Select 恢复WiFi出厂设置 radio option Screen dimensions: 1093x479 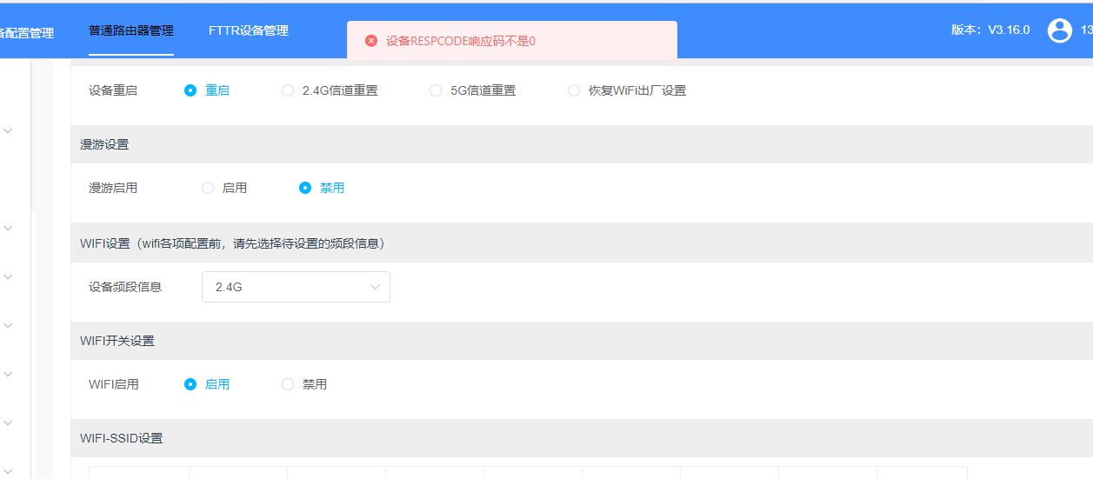click(627, 90)
